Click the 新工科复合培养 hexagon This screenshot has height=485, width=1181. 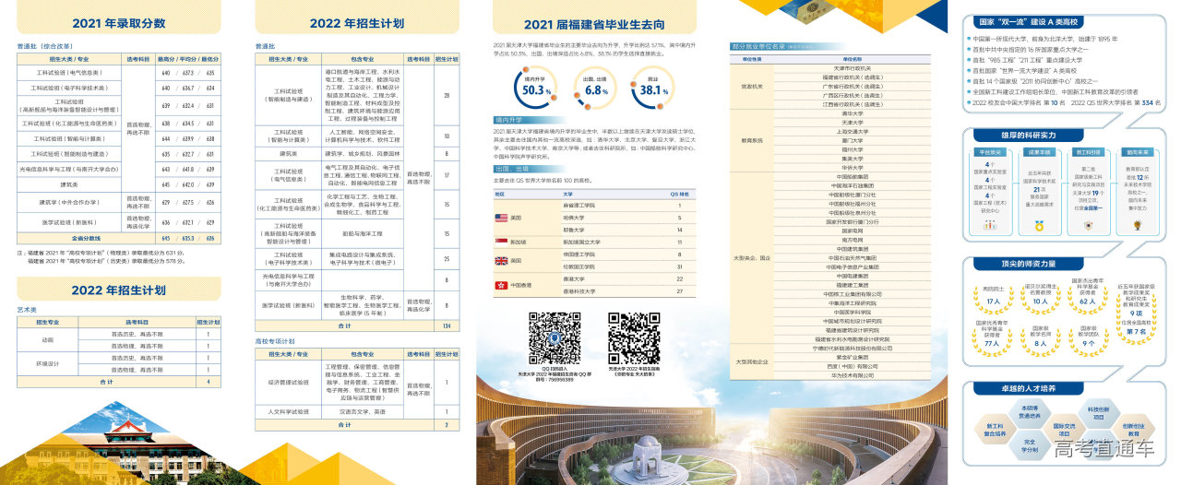click(995, 430)
